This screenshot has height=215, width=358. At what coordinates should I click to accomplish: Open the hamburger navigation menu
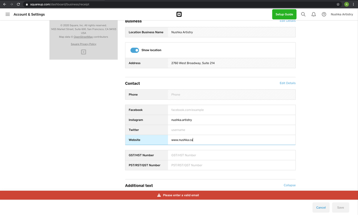coord(8,14)
